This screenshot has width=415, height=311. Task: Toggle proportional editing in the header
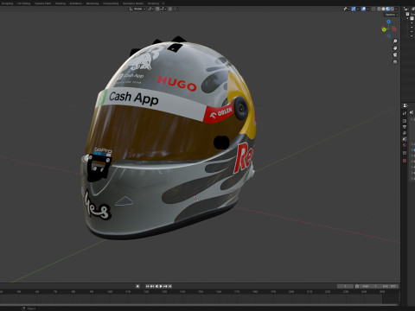click(170, 9)
